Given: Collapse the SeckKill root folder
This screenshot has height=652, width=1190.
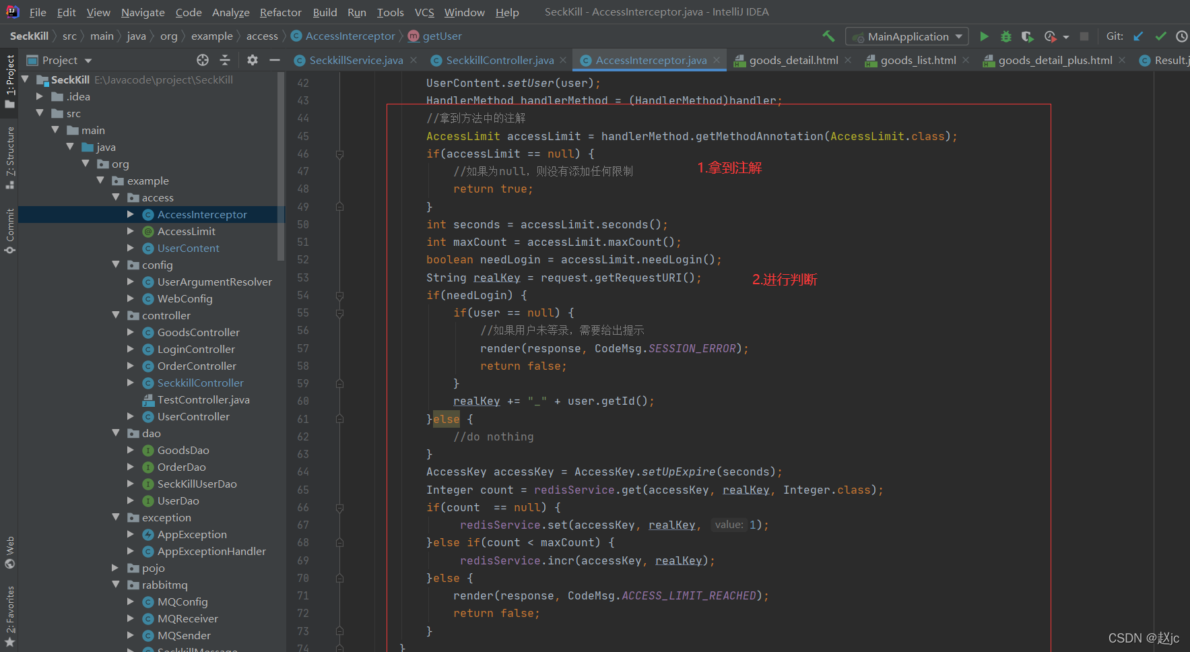Looking at the screenshot, I should pos(26,79).
